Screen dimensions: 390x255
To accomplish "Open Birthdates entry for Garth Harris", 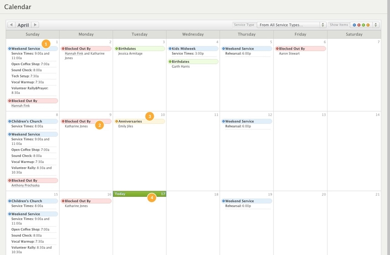I will point(193,61).
